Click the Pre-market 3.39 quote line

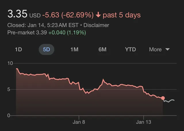point(47,33)
